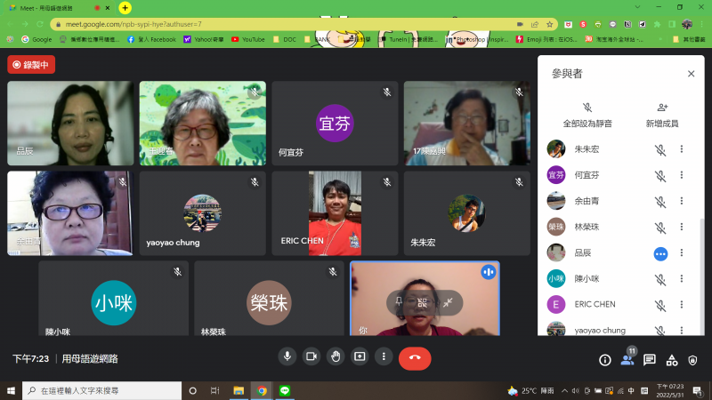This screenshot has height=400, width=712.
Task: Open the extensions puzzle icon
Action: click(657, 24)
